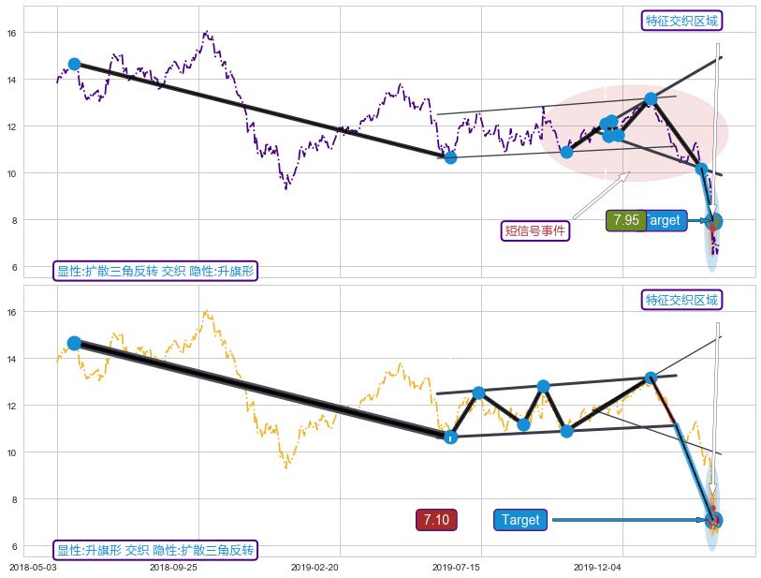
Task: Click the upper chart's leftmost blue start marker
Action: (x=74, y=65)
